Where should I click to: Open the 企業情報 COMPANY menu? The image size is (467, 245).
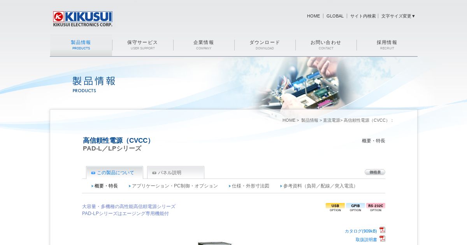pos(204,45)
